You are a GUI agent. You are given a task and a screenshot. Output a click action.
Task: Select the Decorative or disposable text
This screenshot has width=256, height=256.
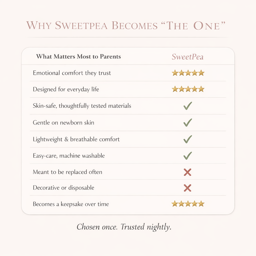63,188
